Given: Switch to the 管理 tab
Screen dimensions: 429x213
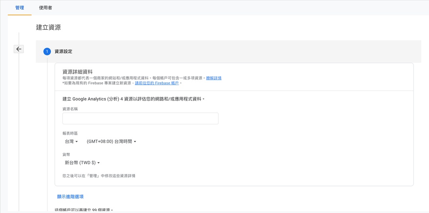Looking at the screenshot, I should (20, 8).
